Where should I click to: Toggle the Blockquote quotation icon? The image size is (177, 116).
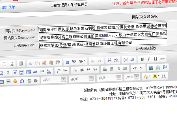(88, 70)
